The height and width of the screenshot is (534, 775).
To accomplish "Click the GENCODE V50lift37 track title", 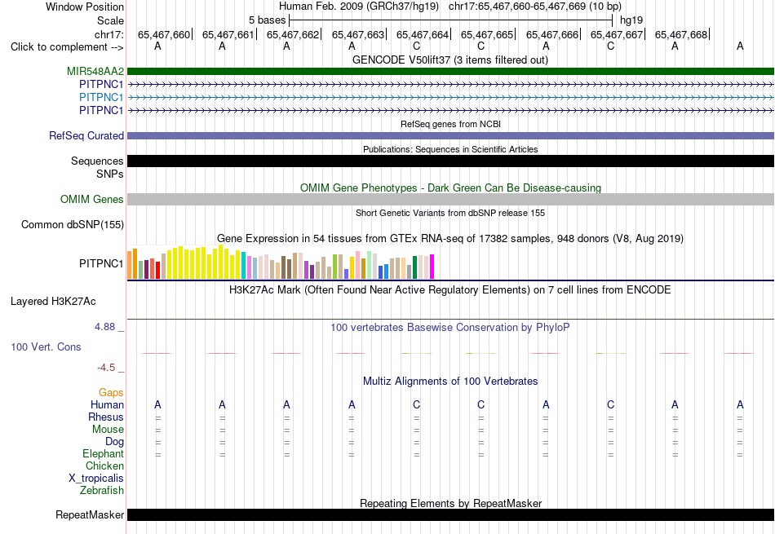I will point(450,60).
